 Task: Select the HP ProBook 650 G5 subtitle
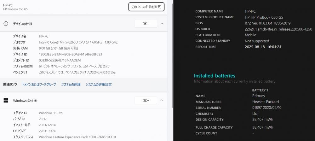point(15,9)
